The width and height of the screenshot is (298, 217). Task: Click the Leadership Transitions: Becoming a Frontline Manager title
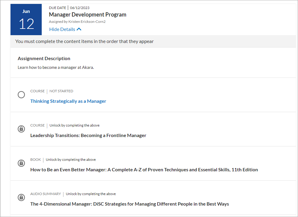[x=88, y=136]
